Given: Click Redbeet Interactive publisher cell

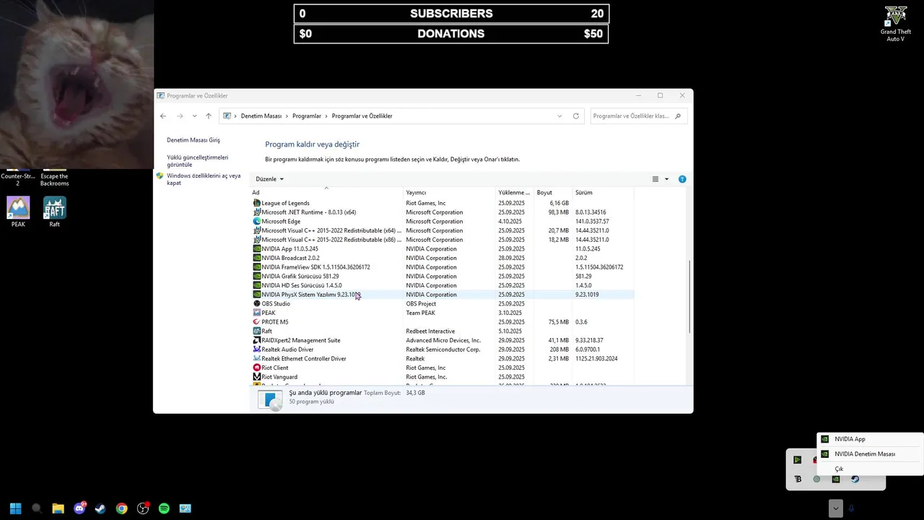Looking at the screenshot, I should (430, 331).
